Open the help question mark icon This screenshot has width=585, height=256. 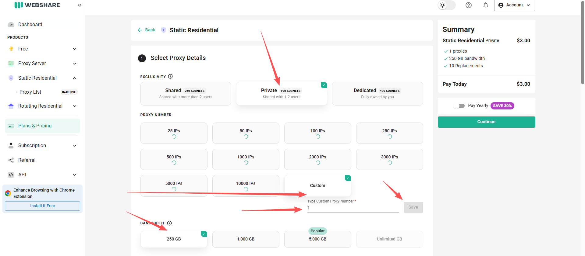(469, 5)
